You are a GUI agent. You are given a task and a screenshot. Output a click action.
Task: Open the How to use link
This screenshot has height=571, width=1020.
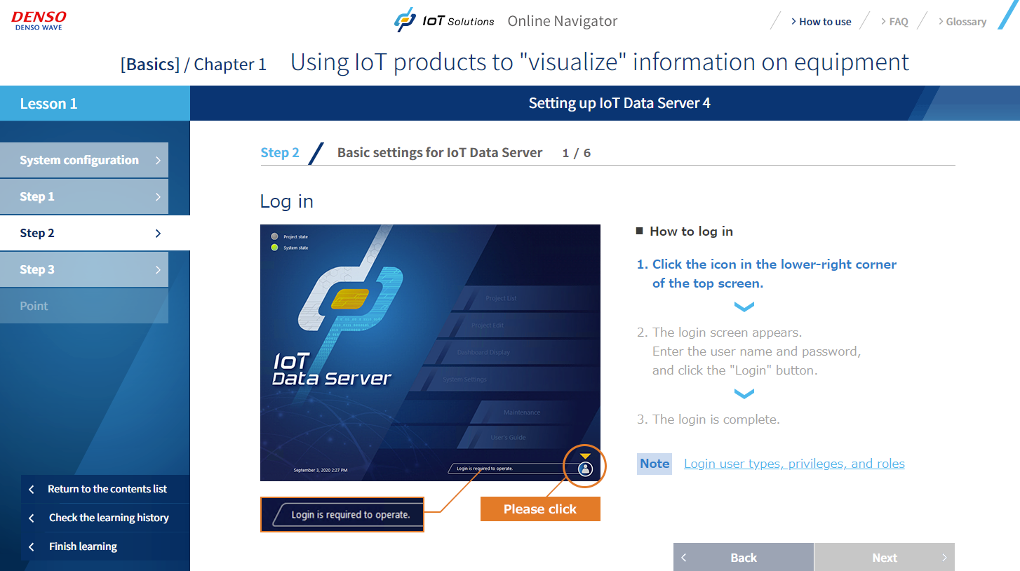[821, 22]
